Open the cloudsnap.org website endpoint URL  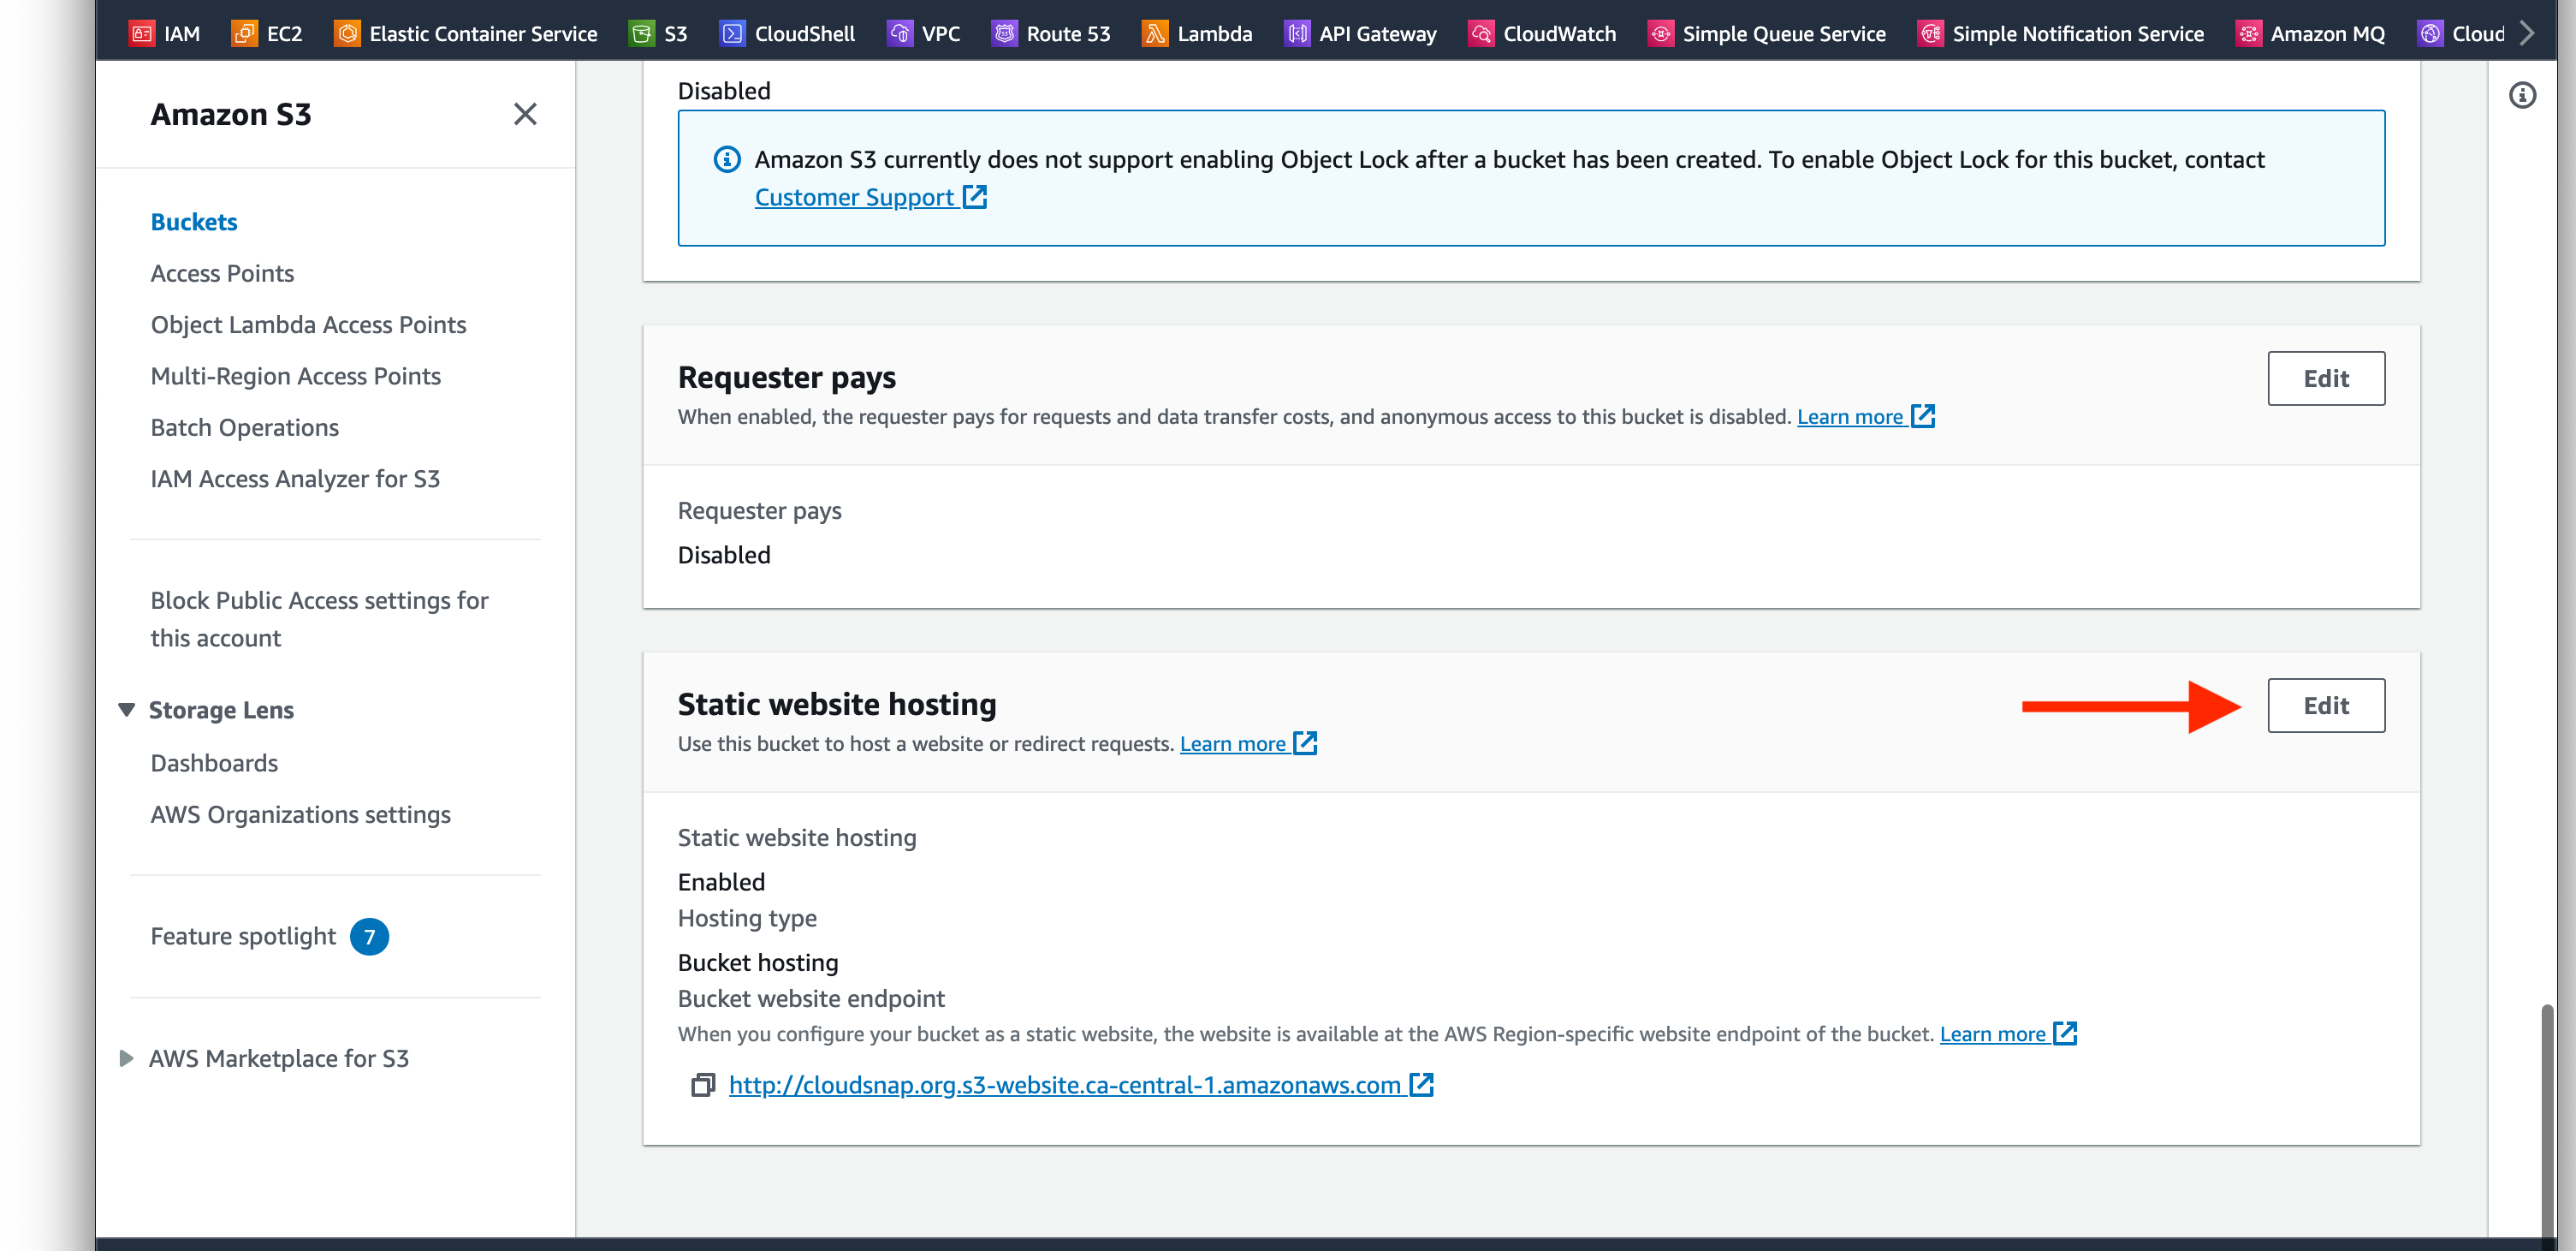[1081, 1085]
